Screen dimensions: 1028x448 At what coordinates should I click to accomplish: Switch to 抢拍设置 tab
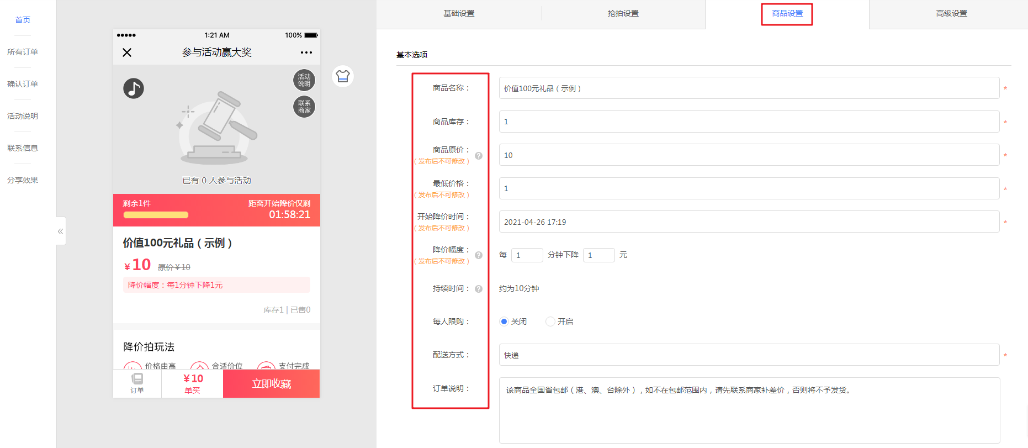pyautogui.click(x=623, y=13)
